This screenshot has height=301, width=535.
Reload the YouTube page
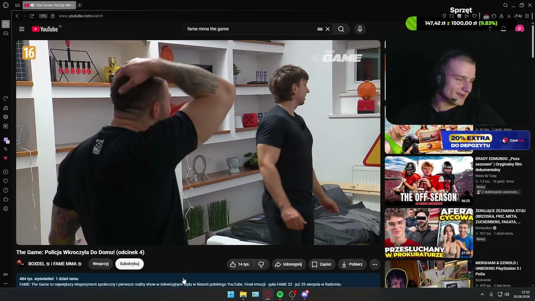tap(32, 16)
